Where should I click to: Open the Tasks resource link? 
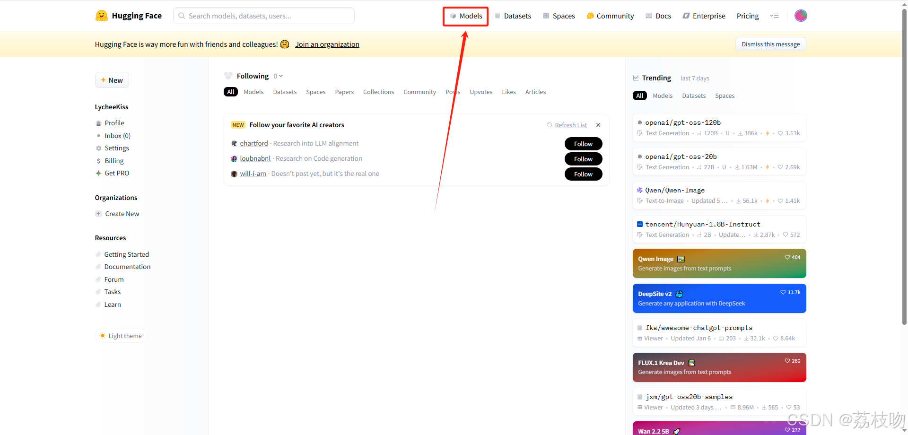pyautogui.click(x=113, y=292)
